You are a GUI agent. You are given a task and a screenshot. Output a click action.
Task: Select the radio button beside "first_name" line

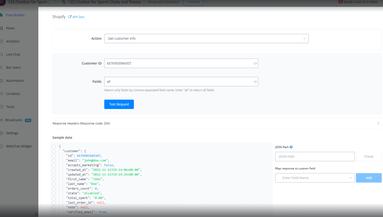point(54,179)
